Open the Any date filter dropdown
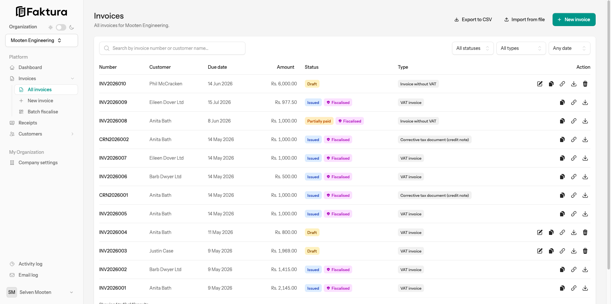611x304 pixels. 569,48
